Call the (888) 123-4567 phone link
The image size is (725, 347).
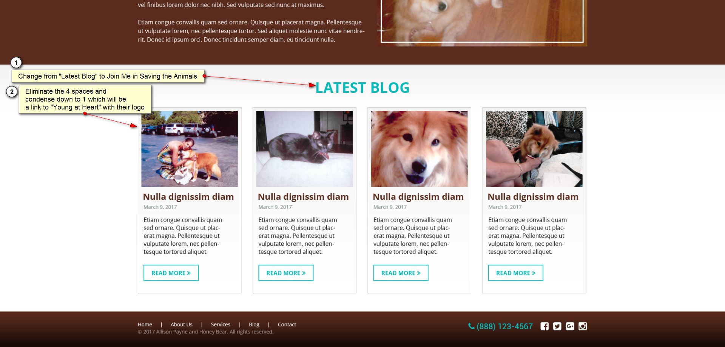(504, 327)
